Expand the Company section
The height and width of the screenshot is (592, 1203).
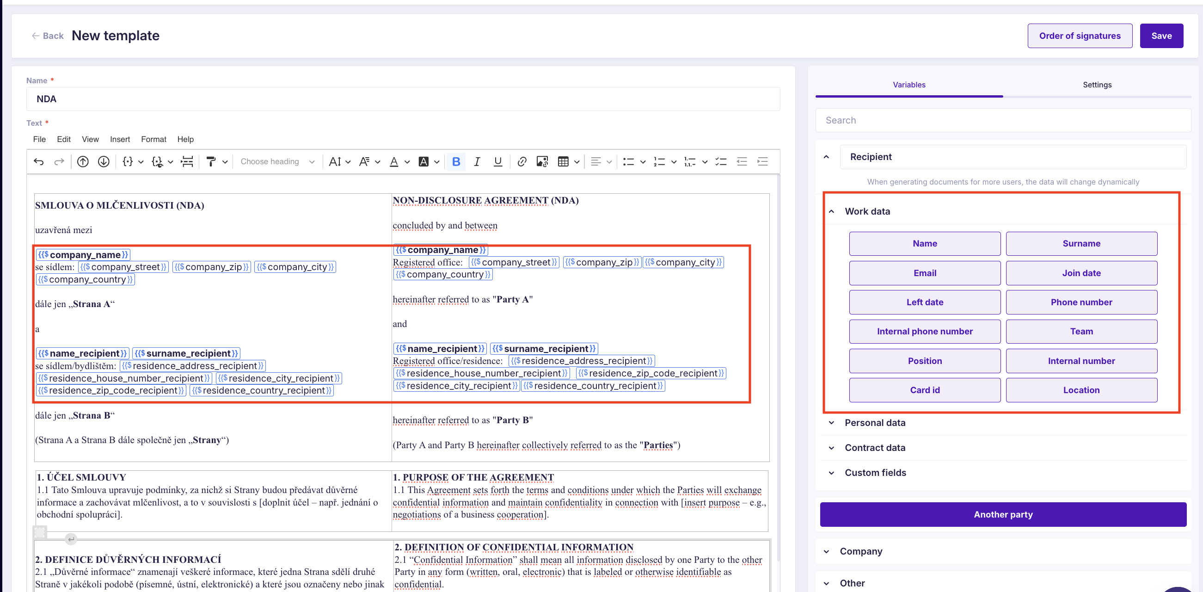tap(827, 551)
